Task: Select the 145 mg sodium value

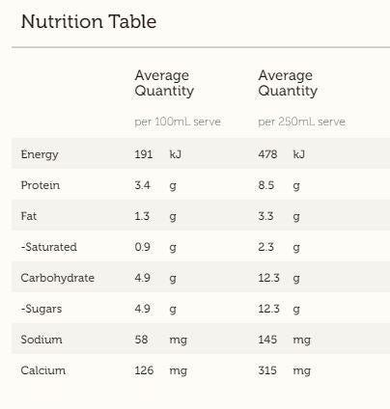Action: pos(285,340)
